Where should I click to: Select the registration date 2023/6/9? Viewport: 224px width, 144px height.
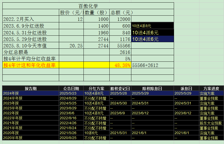tap(120, 113)
